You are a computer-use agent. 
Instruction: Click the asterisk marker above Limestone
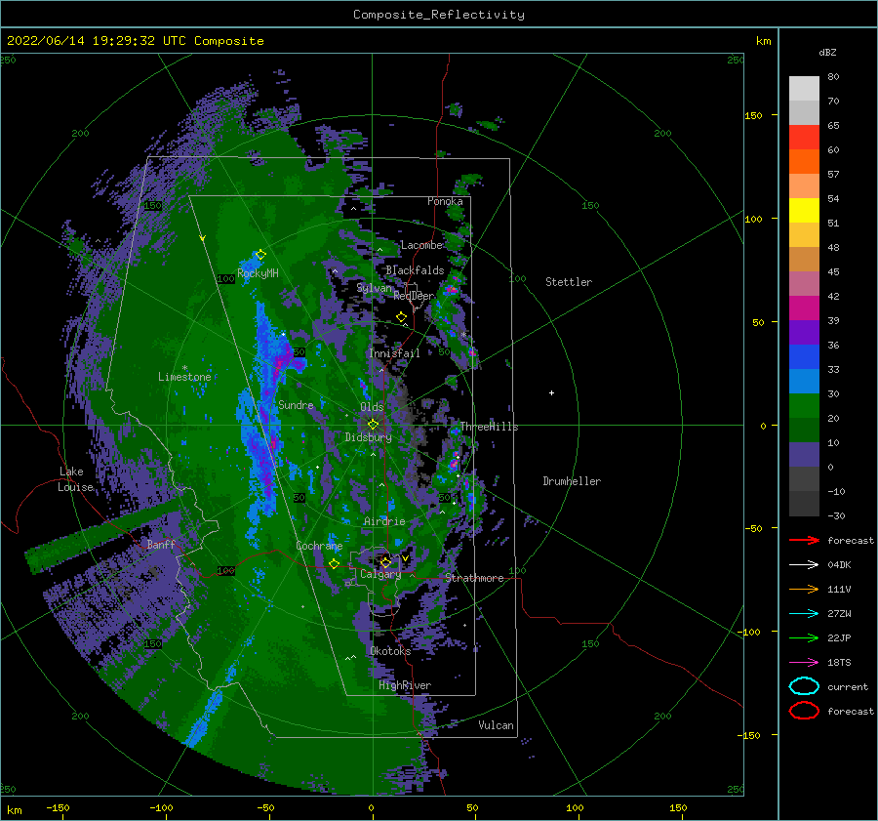tap(184, 368)
